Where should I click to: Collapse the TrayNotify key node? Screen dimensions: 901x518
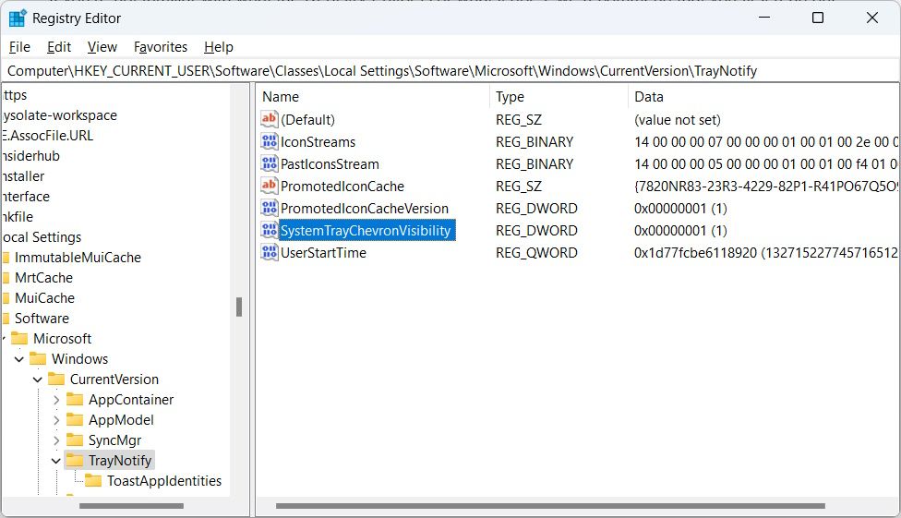pyautogui.click(x=55, y=461)
